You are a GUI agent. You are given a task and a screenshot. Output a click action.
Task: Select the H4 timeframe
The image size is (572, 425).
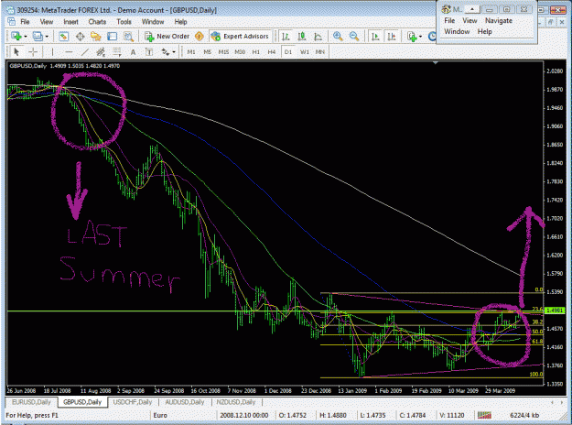272,52
